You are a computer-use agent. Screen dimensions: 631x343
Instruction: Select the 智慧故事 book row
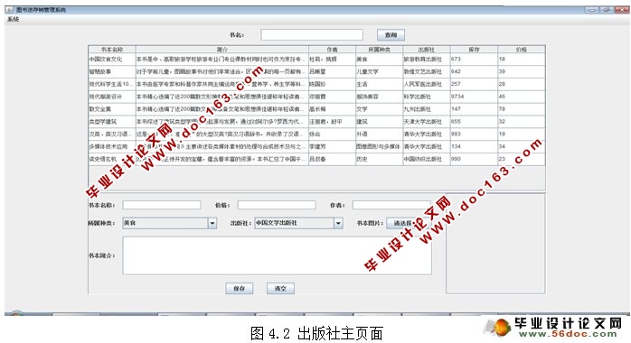tap(316, 71)
